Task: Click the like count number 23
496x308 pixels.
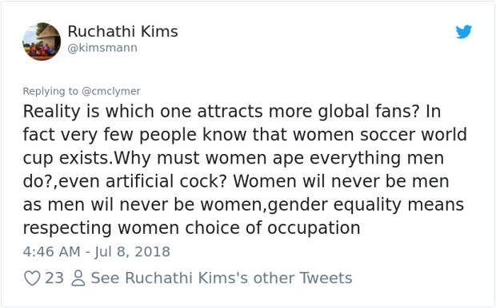Action: [x=54, y=278]
